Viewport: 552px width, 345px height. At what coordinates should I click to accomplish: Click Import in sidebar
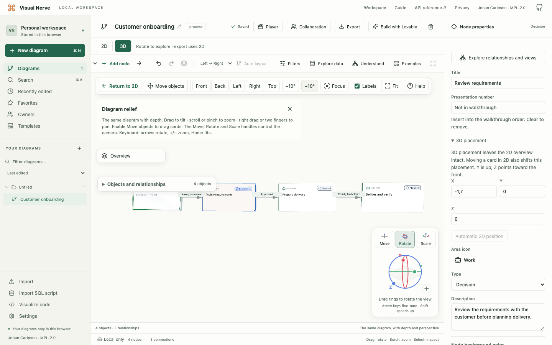45,282
